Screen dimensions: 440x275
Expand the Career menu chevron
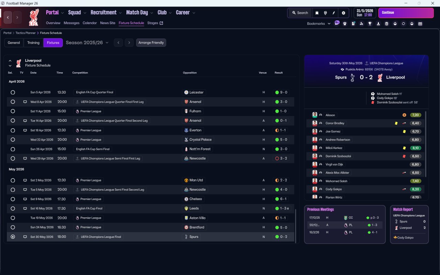tap(194, 13)
